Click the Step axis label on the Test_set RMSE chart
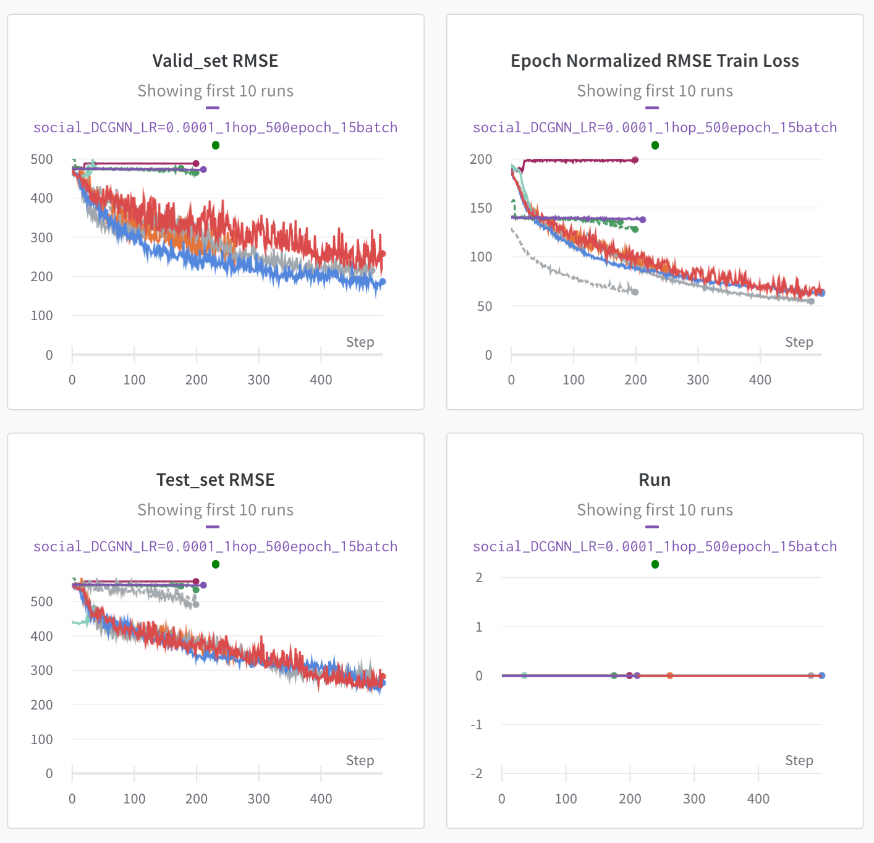This screenshot has width=874, height=843. pos(360,760)
